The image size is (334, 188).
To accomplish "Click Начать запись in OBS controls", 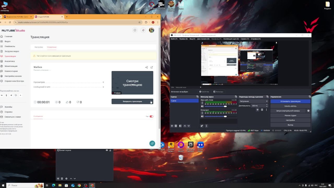I will tap(290, 106).
